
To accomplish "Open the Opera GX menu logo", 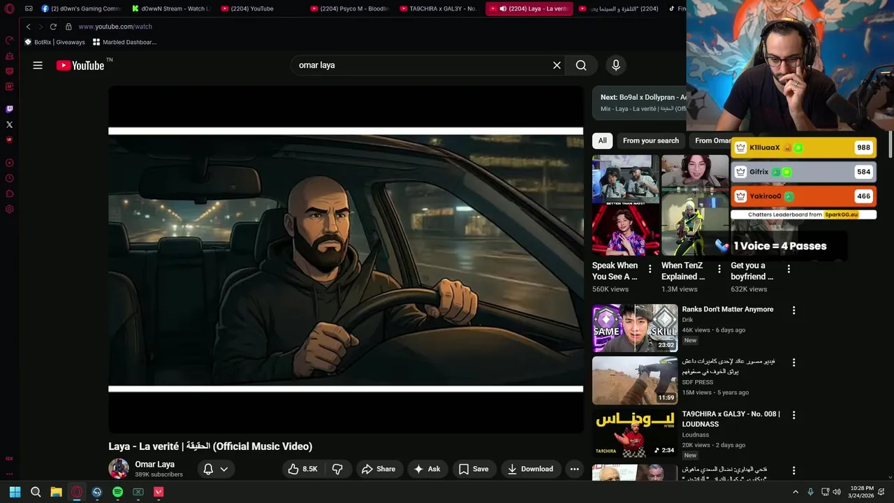I will point(9,8).
